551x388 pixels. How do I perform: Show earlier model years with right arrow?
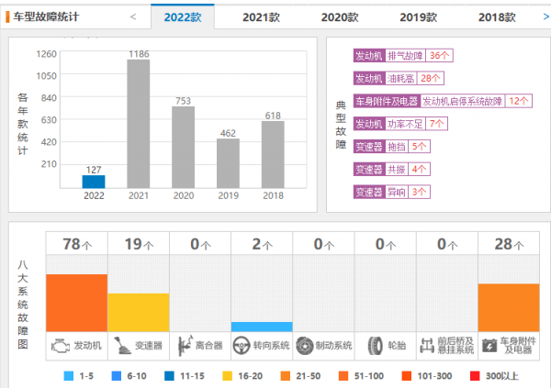(x=546, y=17)
